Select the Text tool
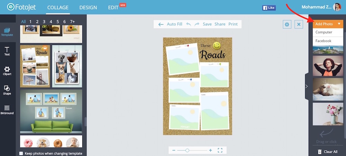 pos(7,51)
